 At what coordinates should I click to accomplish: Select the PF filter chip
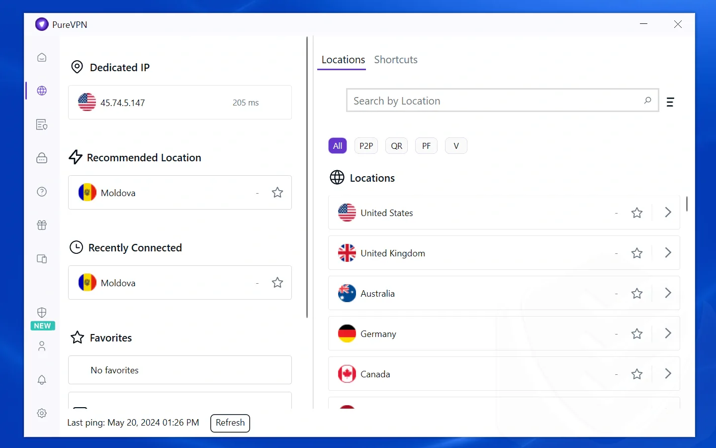click(426, 146)
